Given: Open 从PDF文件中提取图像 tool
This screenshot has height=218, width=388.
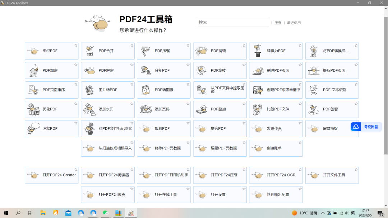Looking at the screenshot, I should (x=220, y=90).
